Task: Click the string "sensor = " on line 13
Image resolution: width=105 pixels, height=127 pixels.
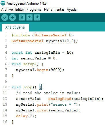Action: 63,104
